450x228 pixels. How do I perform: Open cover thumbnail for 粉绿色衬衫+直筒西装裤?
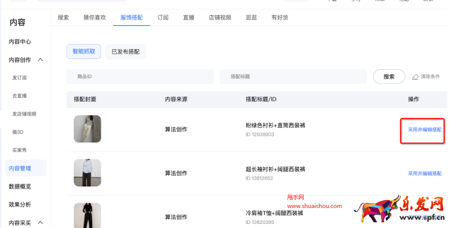click(x=87, y=129)
